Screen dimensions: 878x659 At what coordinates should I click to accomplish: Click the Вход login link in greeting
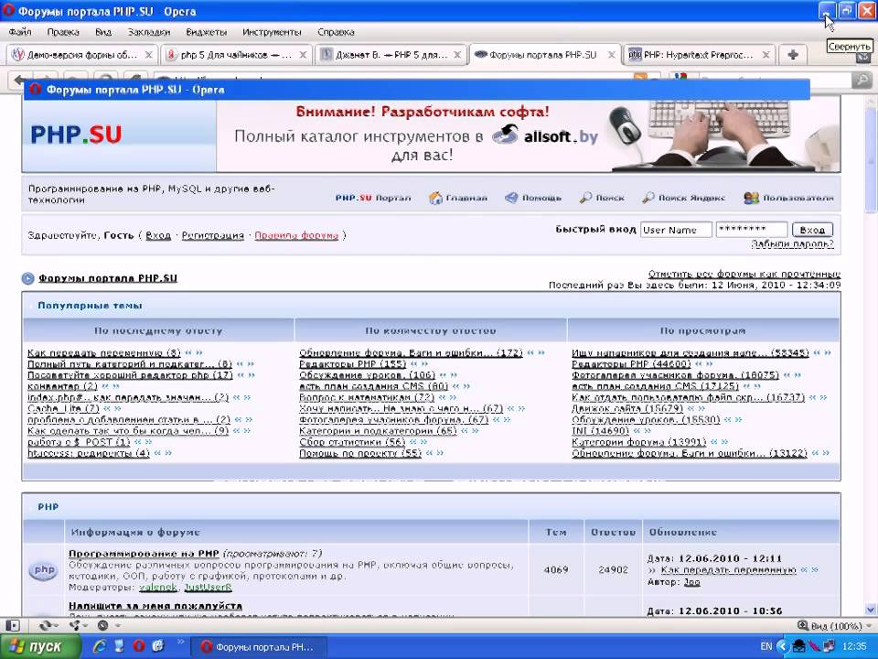(158, 235)
